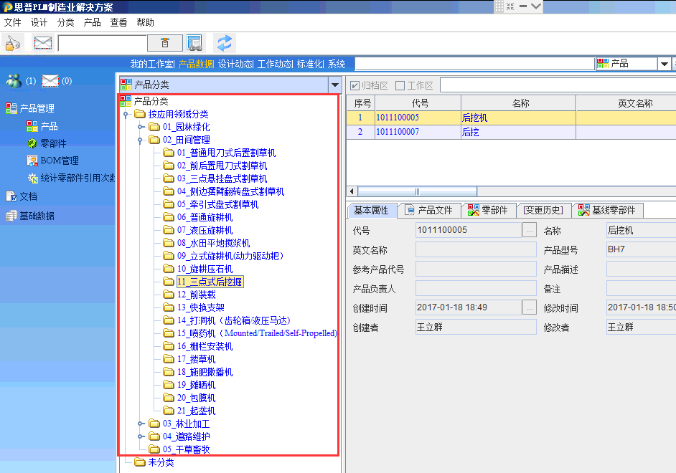Image resolution: width=676 pixels, height=473 pixels.
Task: Switch to 基本属性 tab
Action: pyautogui.click(x=371, y=210)
